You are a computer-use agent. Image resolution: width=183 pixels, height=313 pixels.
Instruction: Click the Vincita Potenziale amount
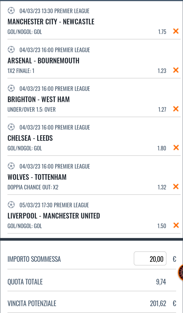[158, 303]
